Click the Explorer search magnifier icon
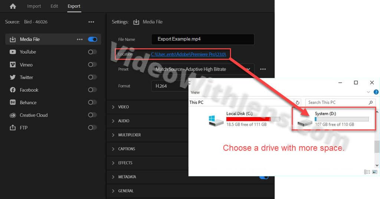Viewport: 380px width, 199px height. pyautogui.click(x=371, y=103)
